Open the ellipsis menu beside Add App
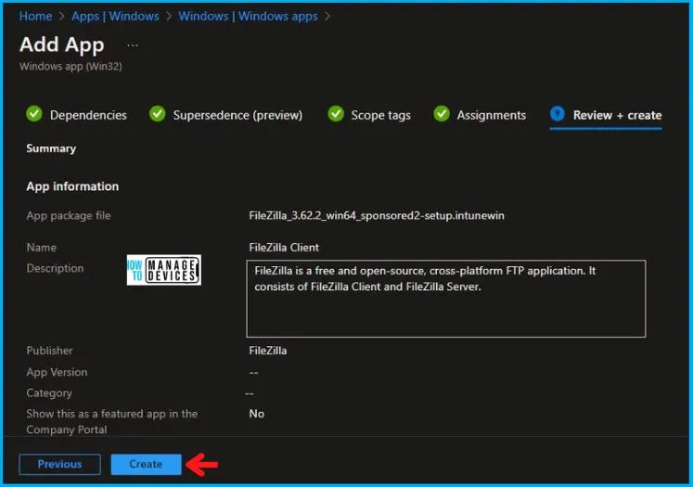The height and width of the screenshot is (487, 693). click(x=133, y=45)
